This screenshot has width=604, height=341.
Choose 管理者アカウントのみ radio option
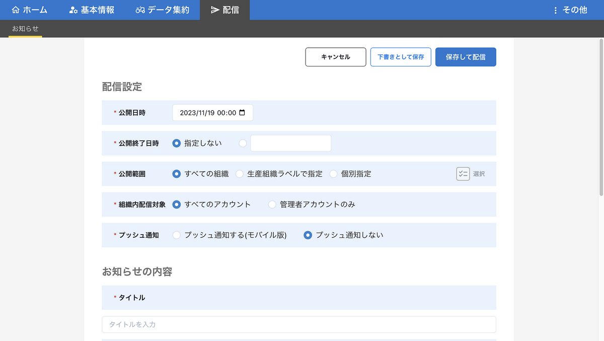(272, 204)
